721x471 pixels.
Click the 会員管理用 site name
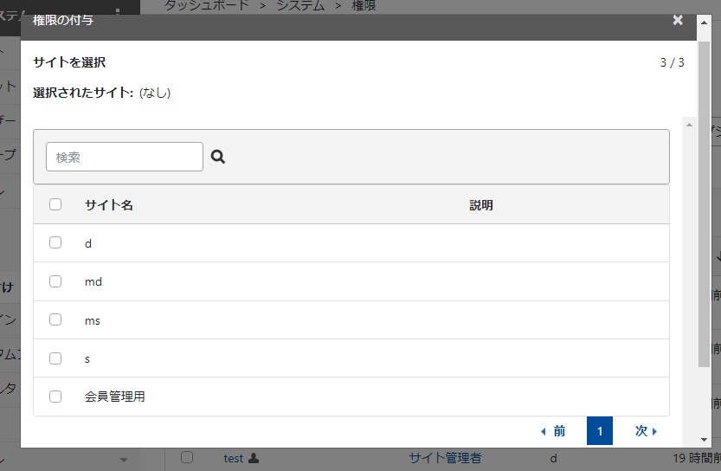tap(115, 397)
